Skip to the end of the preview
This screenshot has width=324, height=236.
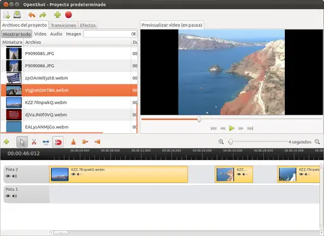[x=250, y=128]
